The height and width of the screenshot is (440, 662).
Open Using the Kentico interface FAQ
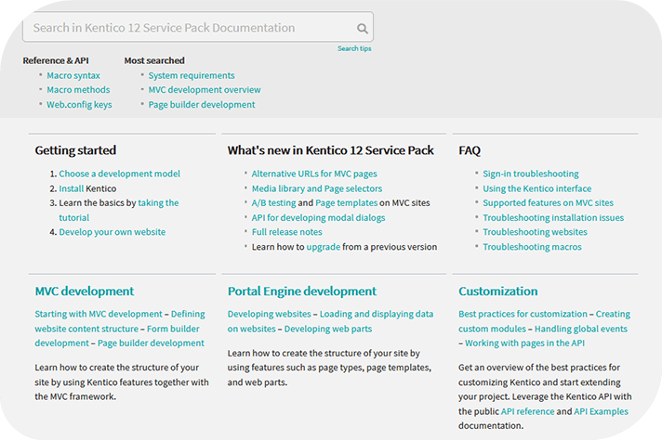pyautogui.click(x=537, y=188)
